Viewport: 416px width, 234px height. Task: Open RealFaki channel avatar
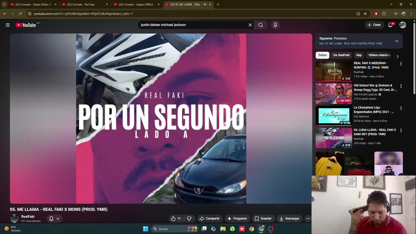(14, 218)
